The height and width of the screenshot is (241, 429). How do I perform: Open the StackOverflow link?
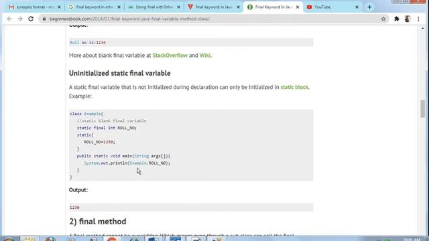coord(170,55)
